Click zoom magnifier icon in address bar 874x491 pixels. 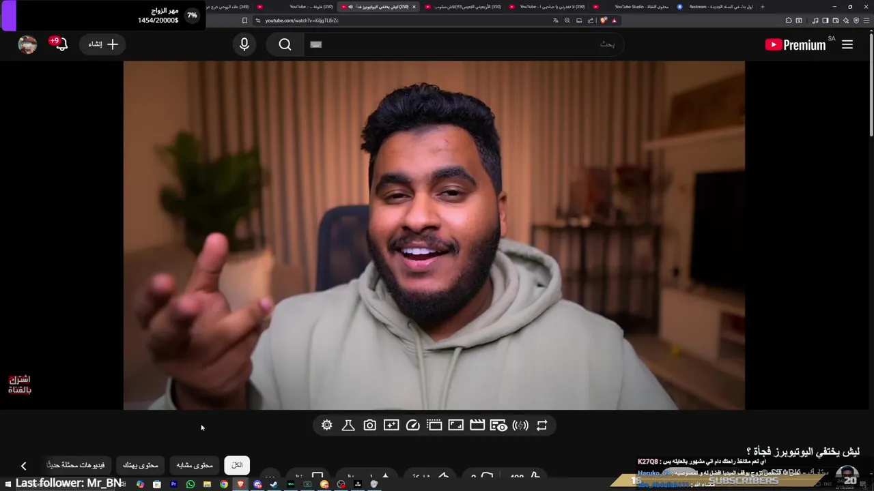tap(567, 20)
